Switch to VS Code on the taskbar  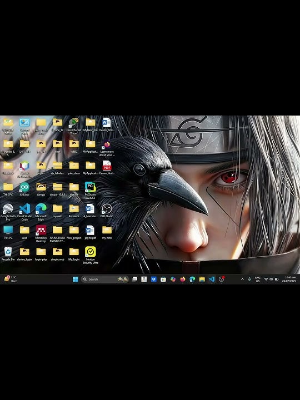(x=212, y=279)
